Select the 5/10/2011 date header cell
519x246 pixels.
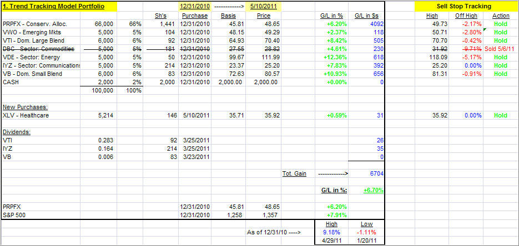coord(264,6)
